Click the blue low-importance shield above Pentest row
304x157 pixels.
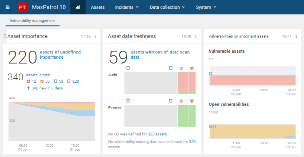pyautogui.click(x=171, y=101)
